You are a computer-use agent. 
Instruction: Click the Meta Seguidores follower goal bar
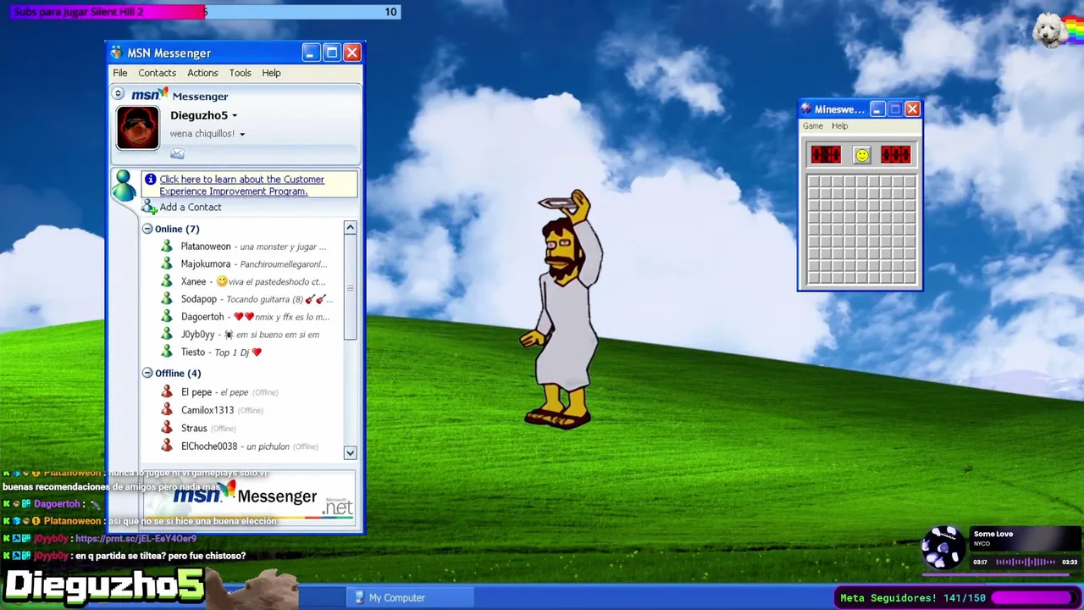[958, 597]
